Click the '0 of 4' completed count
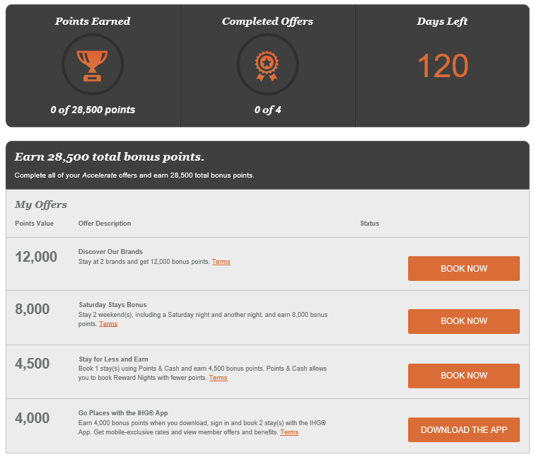 (267, 110)
